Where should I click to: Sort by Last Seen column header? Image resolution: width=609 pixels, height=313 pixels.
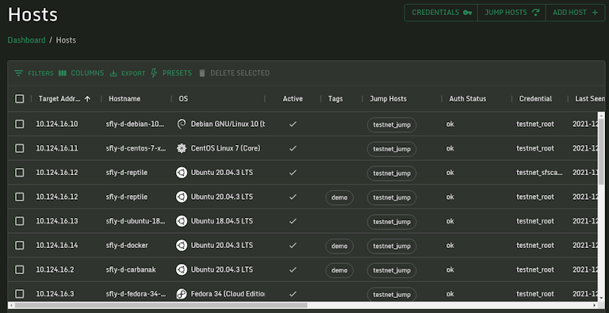tap(590, 98)
